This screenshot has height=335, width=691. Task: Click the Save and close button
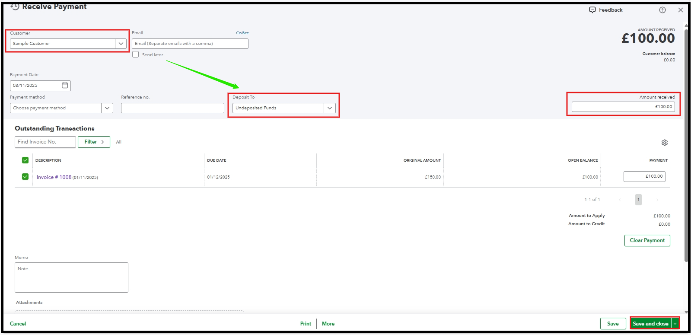click(650, 324)
